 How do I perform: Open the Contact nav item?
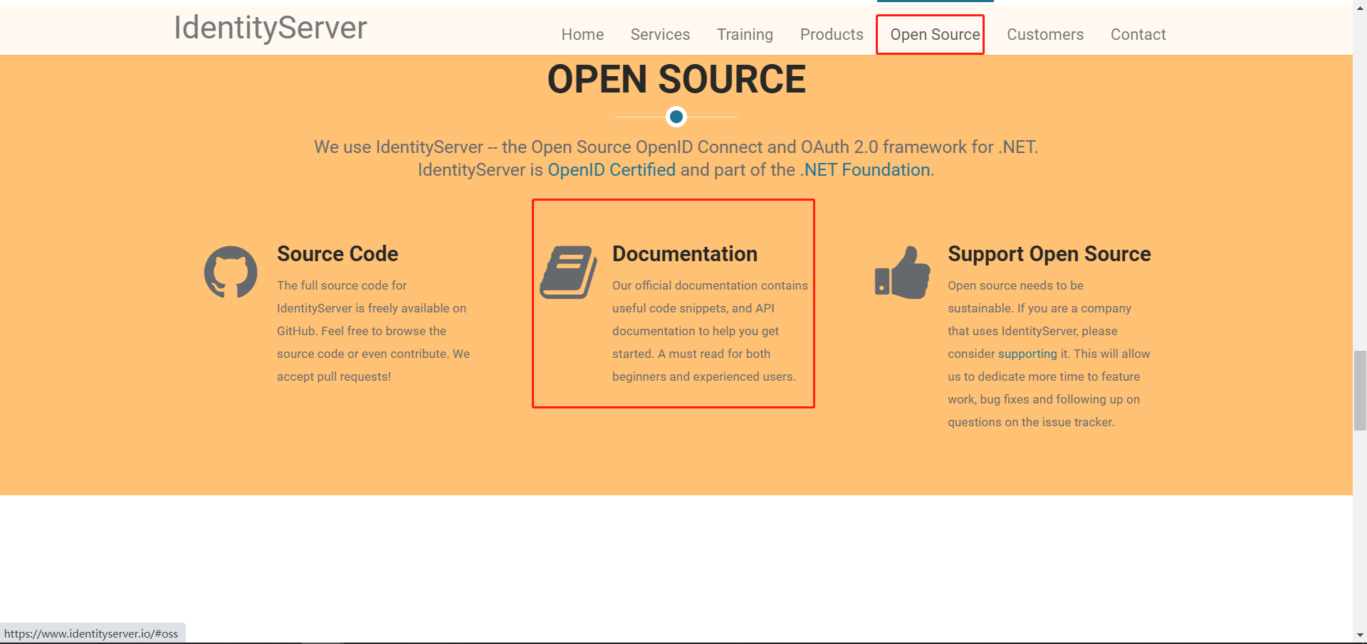pos(1138,34)
